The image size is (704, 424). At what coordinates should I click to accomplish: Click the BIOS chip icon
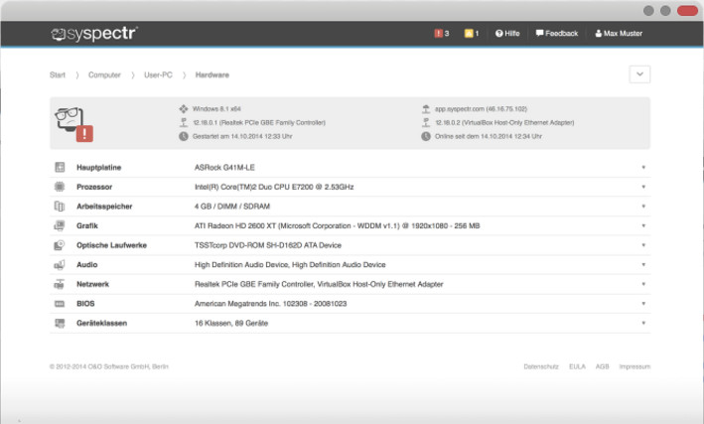coord(60,304)
